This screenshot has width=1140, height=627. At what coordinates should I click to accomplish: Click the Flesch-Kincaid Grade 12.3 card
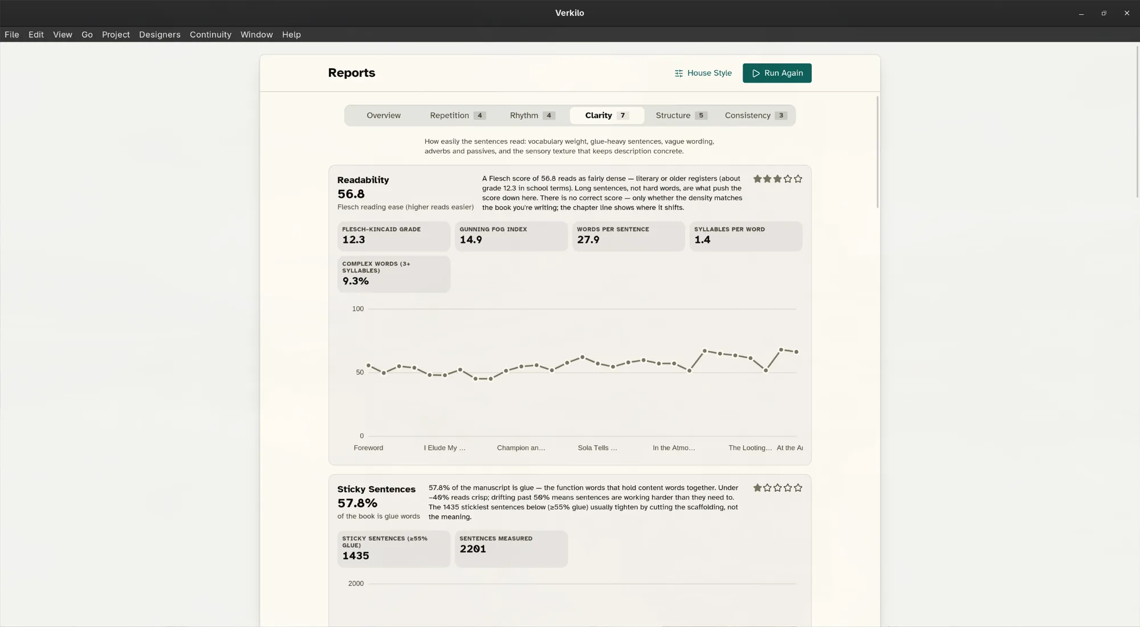click(x=394, y=236)
